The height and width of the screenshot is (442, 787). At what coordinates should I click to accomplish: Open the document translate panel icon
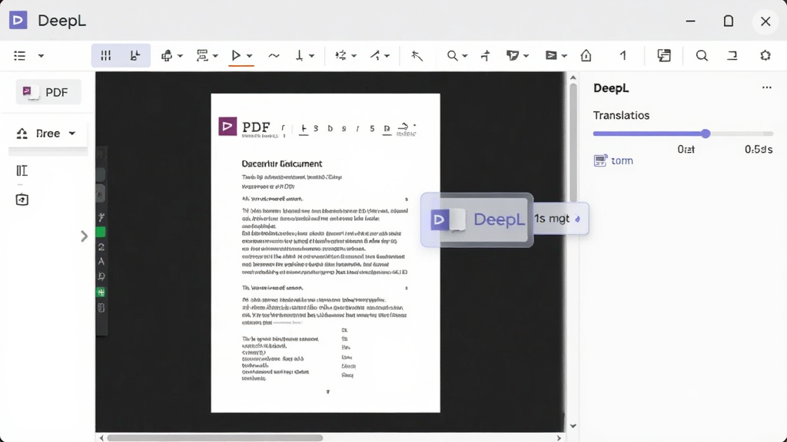point(664,55)
